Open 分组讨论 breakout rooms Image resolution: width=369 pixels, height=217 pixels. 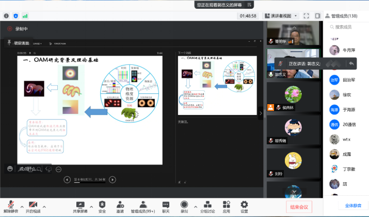point(208,204)
